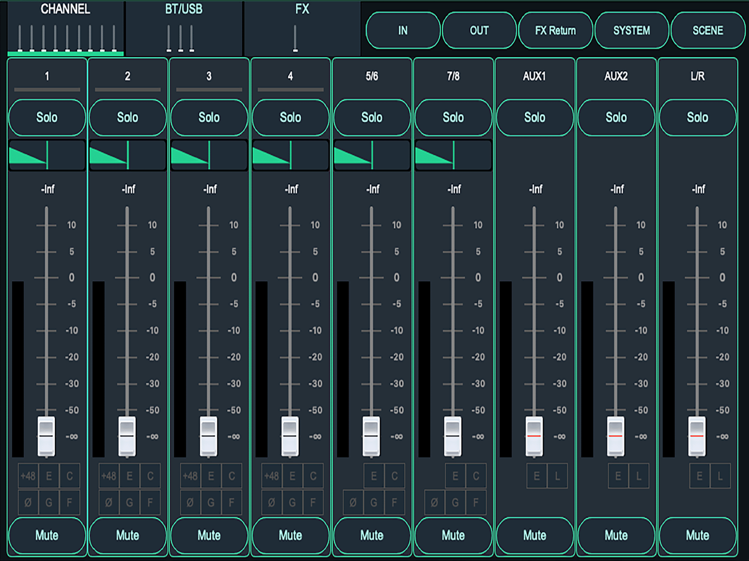Image resolution: width=749 pixels, height=561 pixels.
Task: Mute channel 1
Action: [x=47, y=535]
